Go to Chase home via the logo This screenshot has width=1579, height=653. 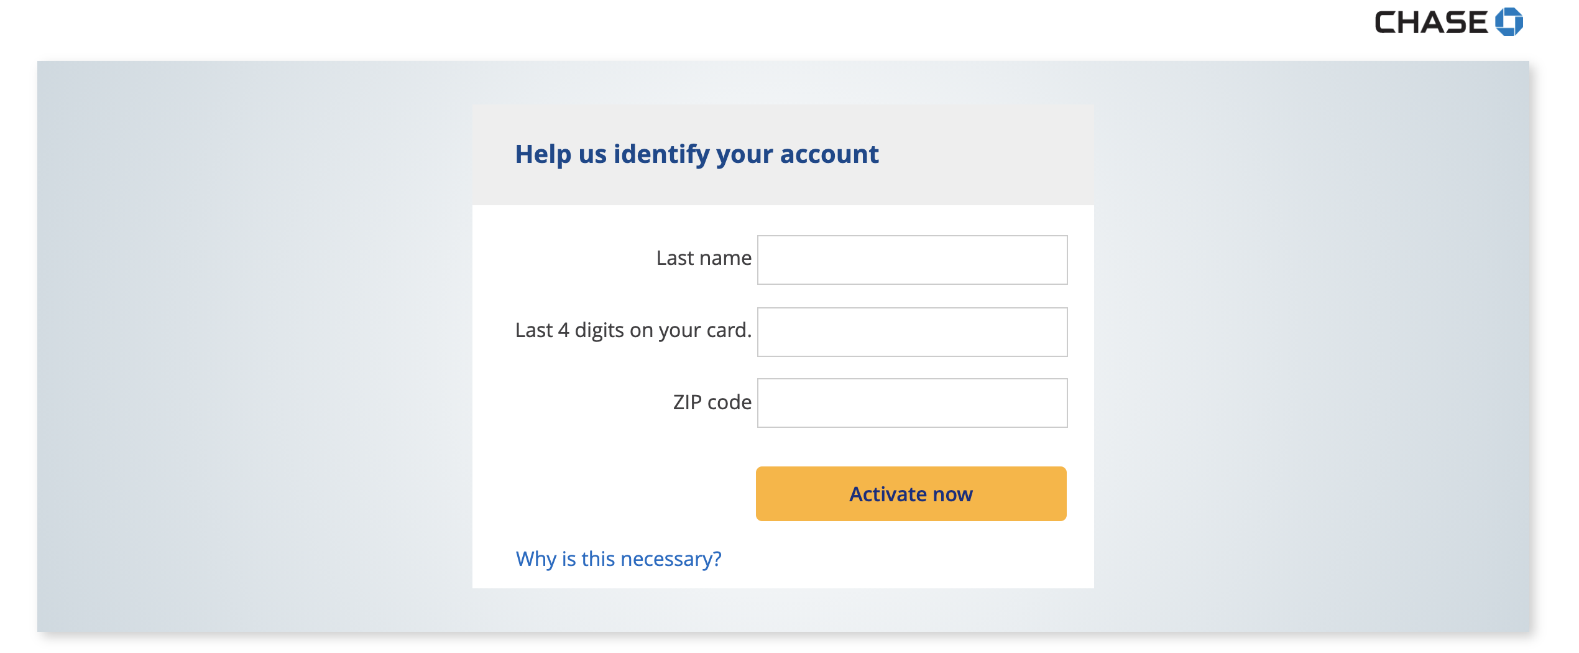pos(1448,22)
